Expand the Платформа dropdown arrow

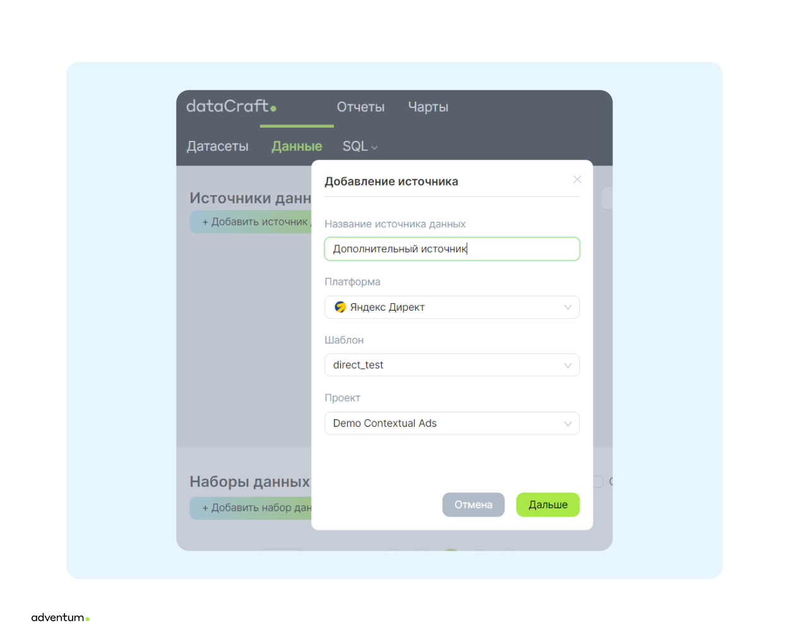(x=567, y=308)
